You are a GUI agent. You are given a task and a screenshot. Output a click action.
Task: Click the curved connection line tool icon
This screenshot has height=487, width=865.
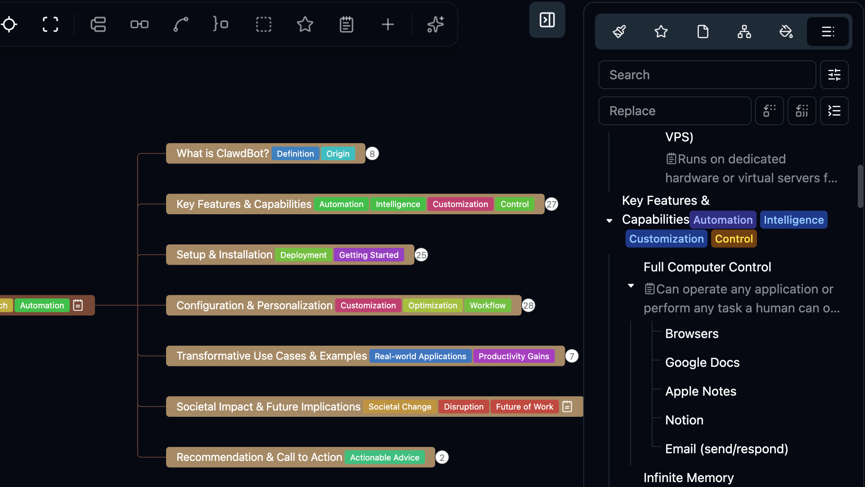pos(181,24)
